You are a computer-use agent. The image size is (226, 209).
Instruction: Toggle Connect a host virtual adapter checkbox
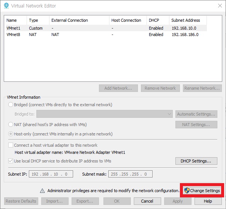tap(10, 145)
